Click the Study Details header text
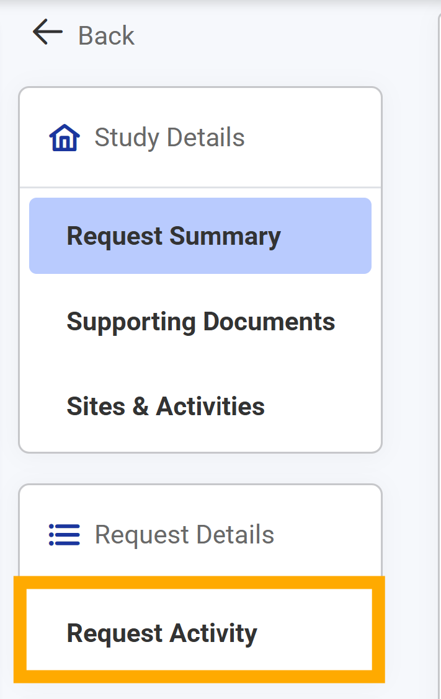Image resolution: width=441 pixels, height=699 pixels. (x=169, y=138)
